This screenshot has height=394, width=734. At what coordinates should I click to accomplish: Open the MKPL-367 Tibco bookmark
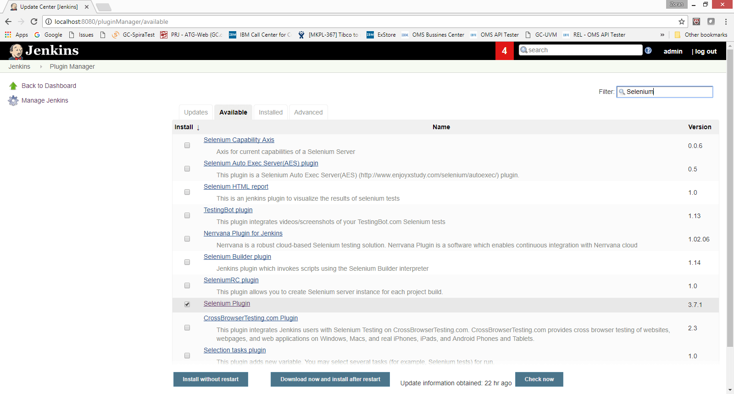click(x=328, y=34)
